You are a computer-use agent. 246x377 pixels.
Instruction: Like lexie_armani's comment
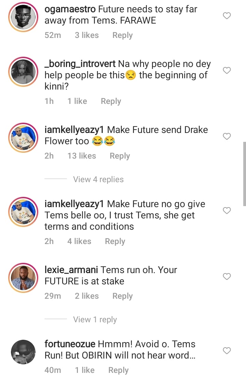227,277
